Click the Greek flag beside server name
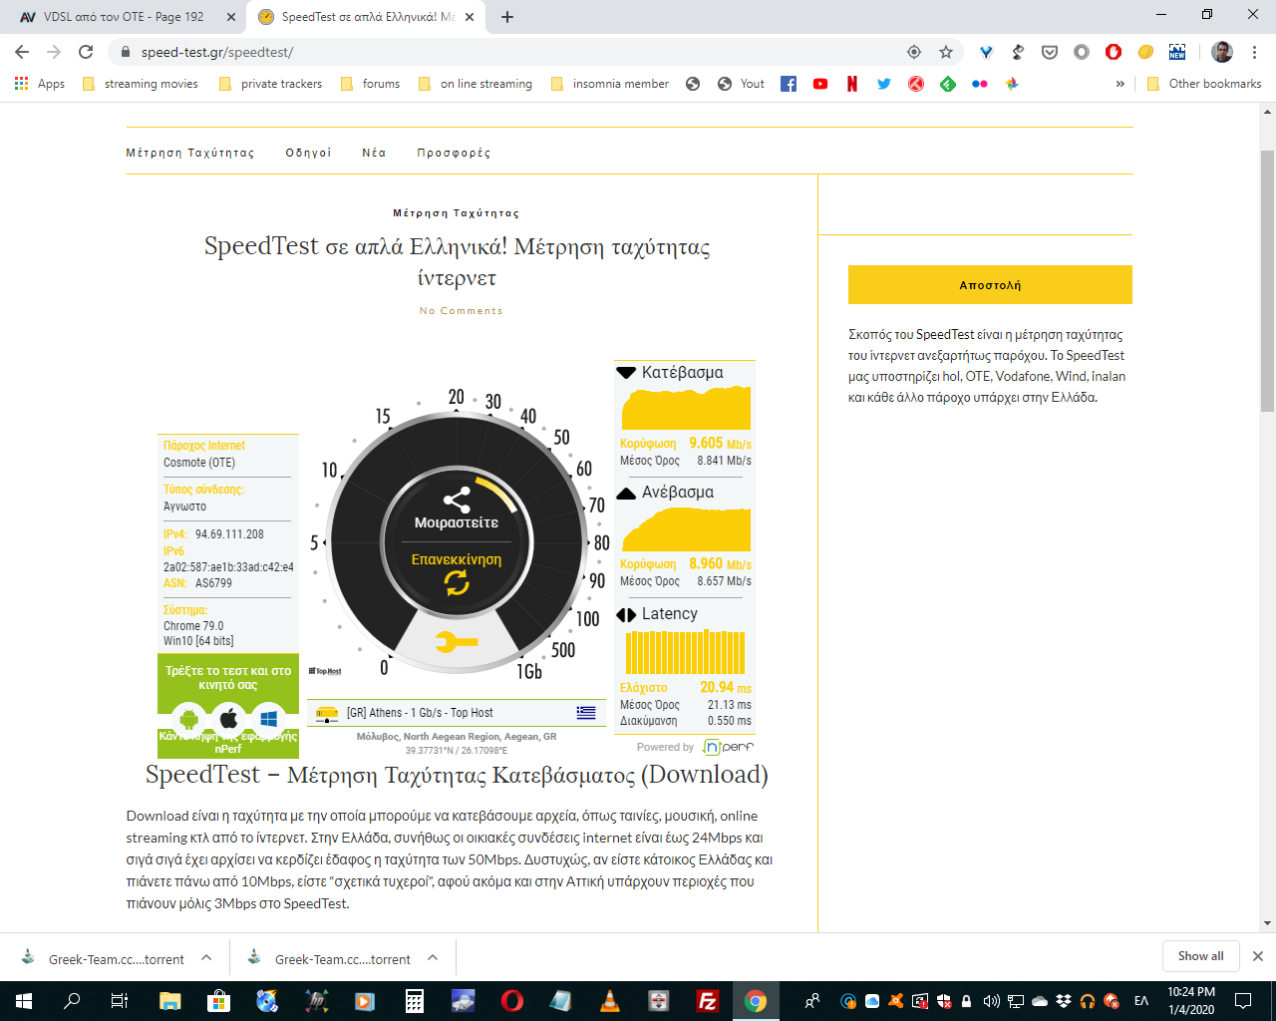1276x1021 pixels. tap(586, 713)
